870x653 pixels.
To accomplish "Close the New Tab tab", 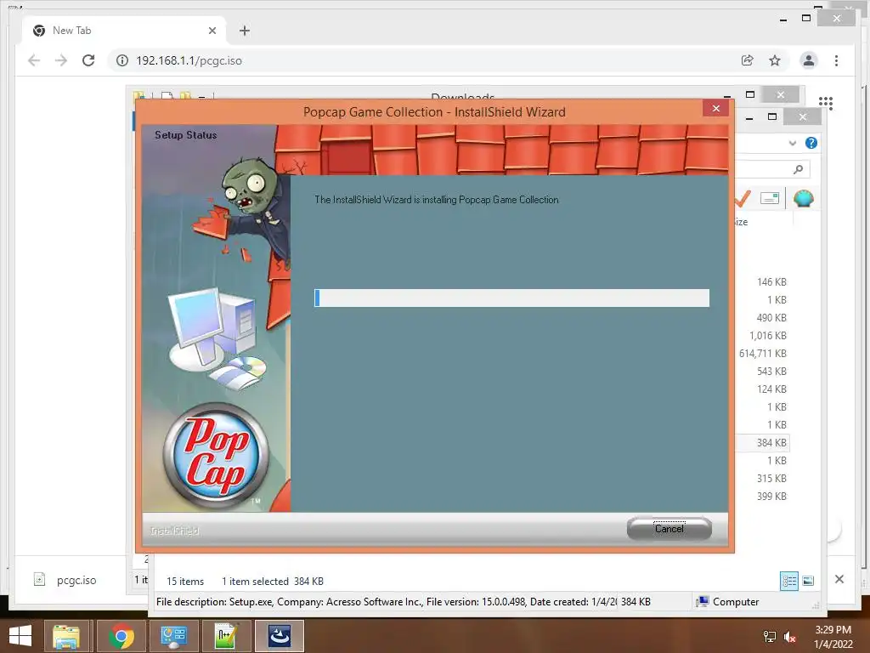I will (212, 31).
